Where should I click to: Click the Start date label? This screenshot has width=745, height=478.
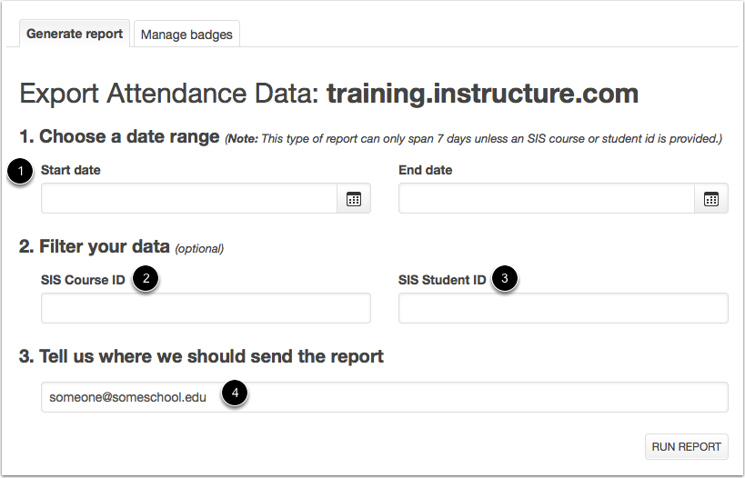click(71, 170)
